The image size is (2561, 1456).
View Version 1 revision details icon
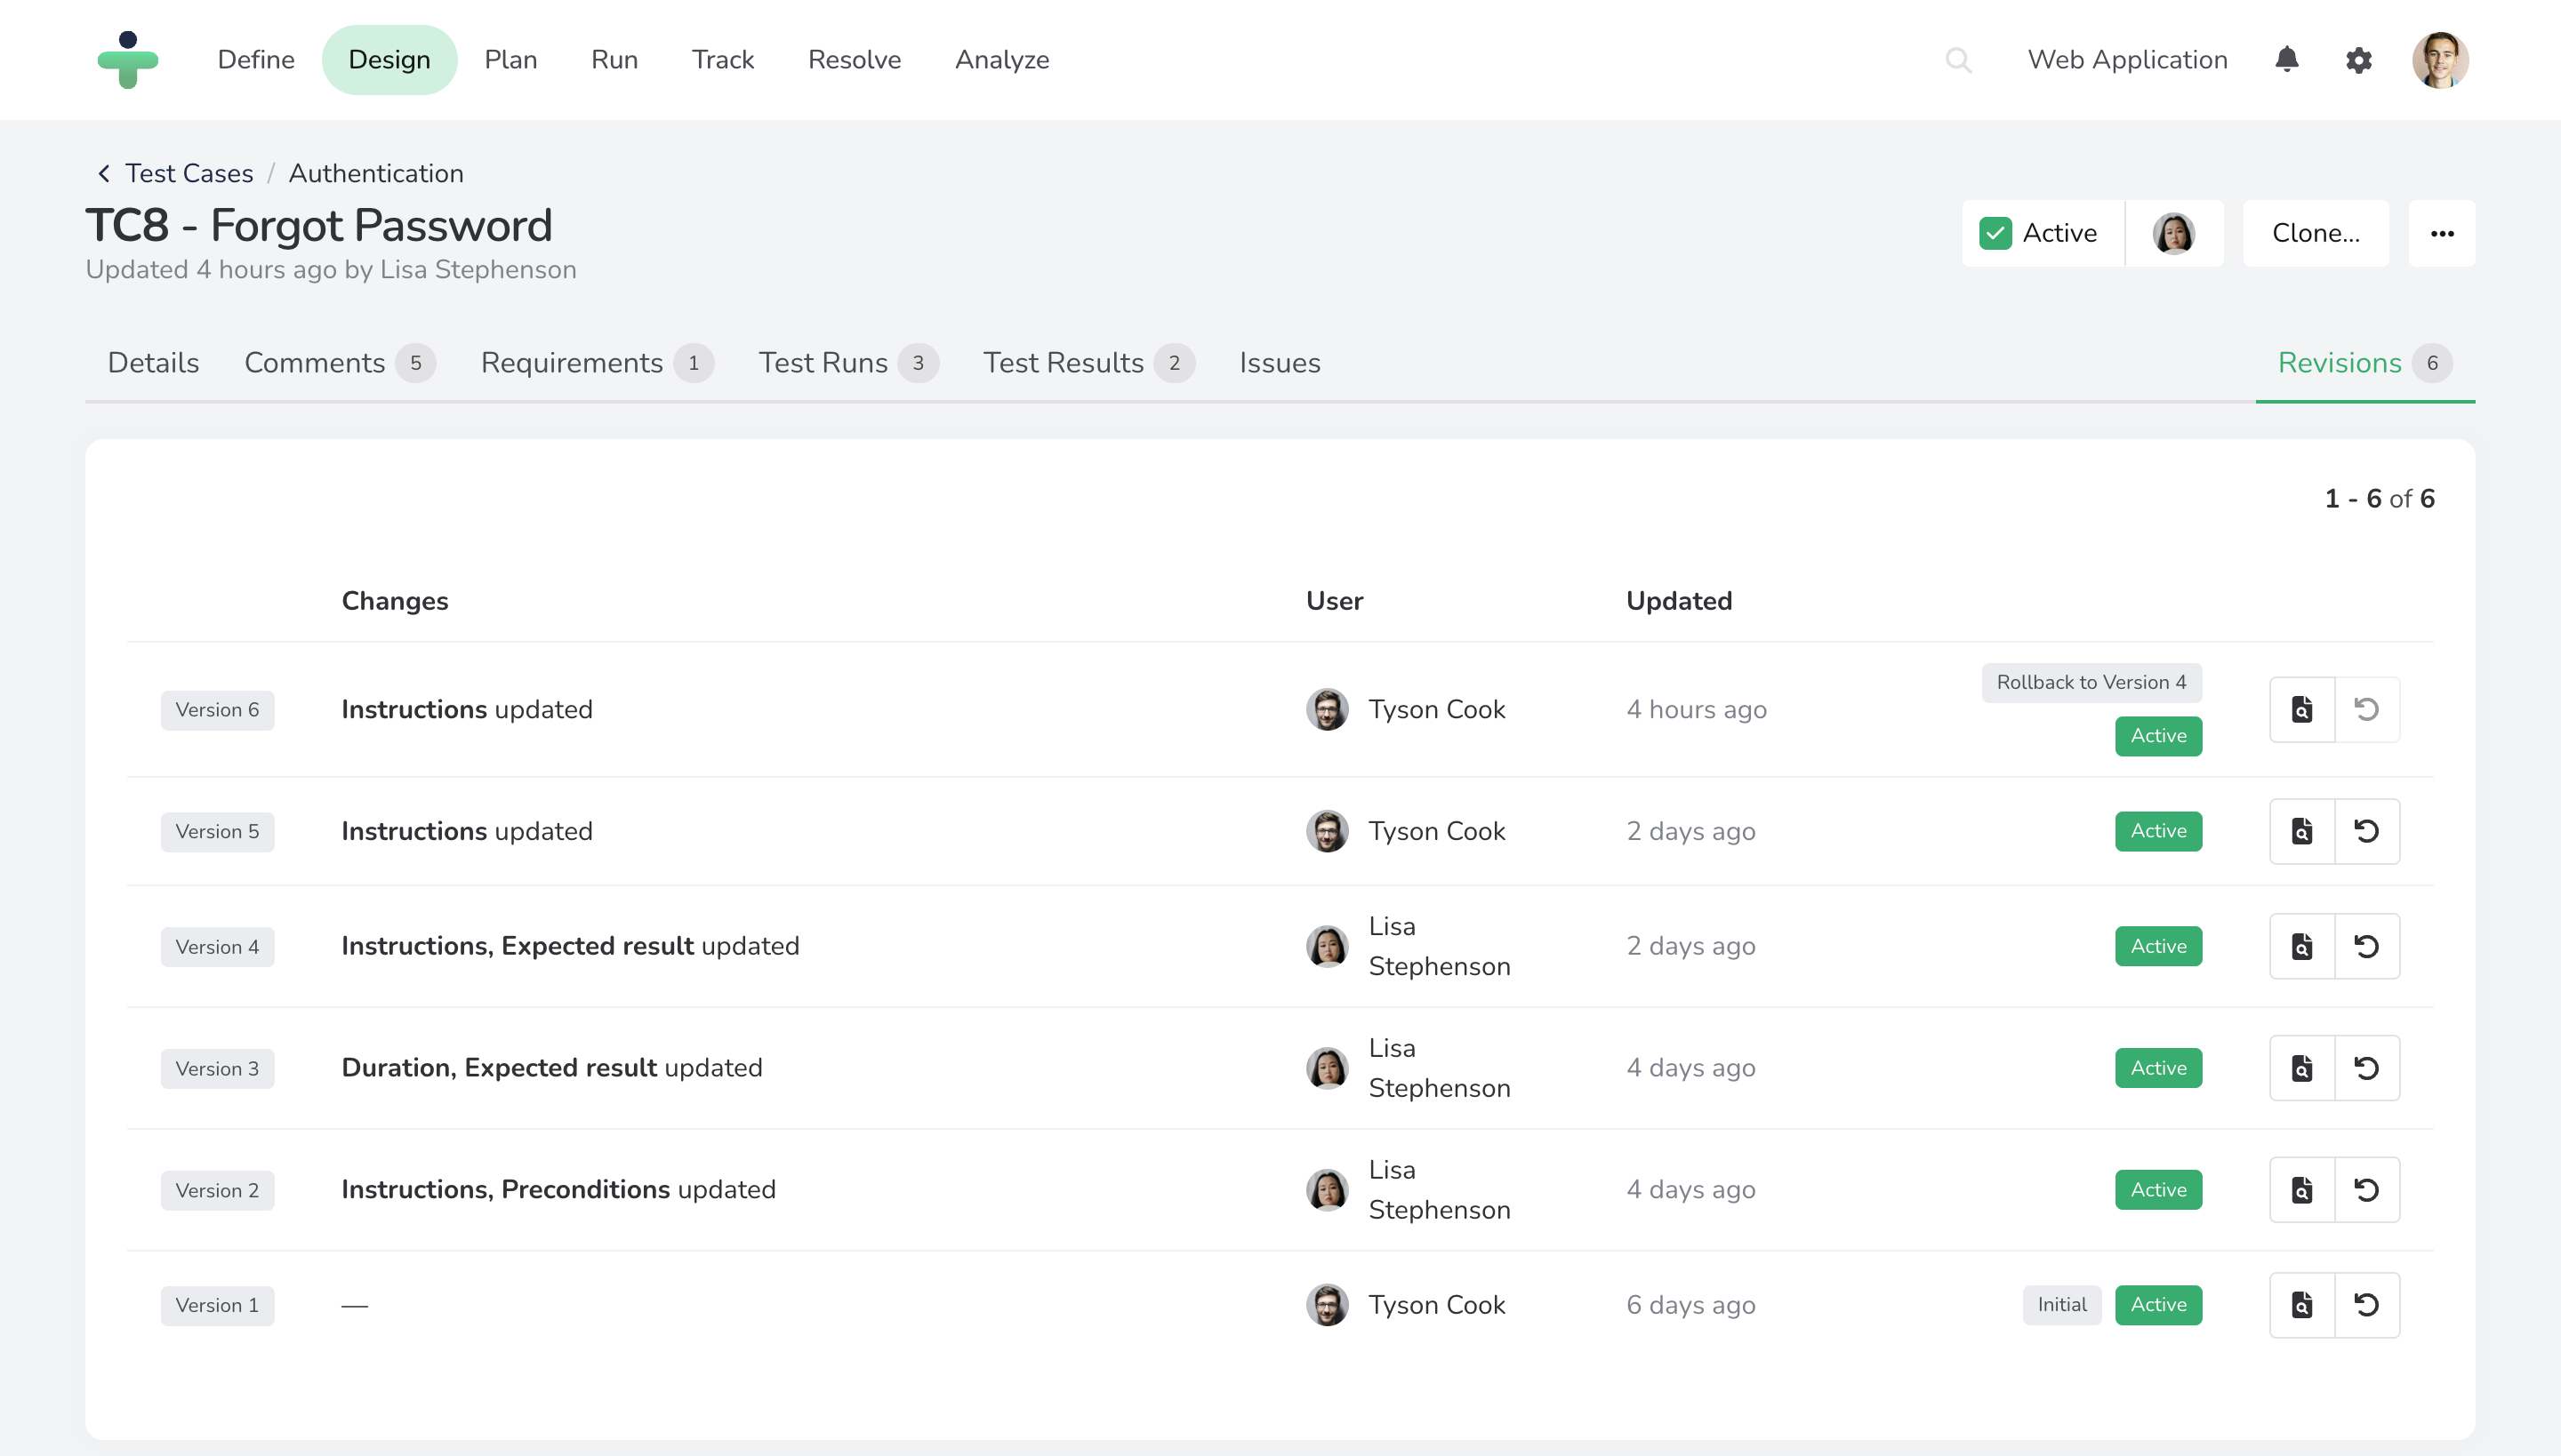(x=2302, y=1305)
